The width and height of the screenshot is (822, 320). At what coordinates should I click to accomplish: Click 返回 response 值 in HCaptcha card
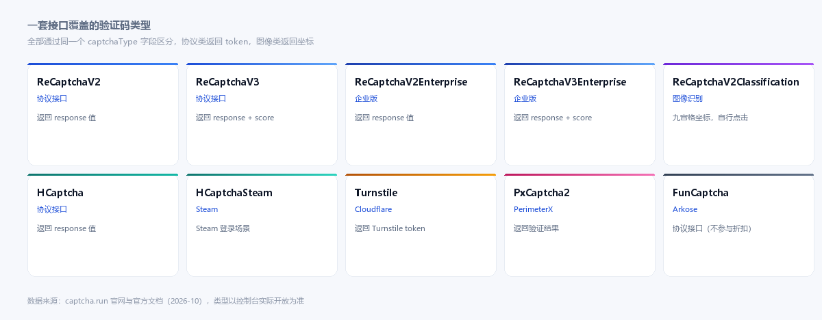tap(66, 228)
